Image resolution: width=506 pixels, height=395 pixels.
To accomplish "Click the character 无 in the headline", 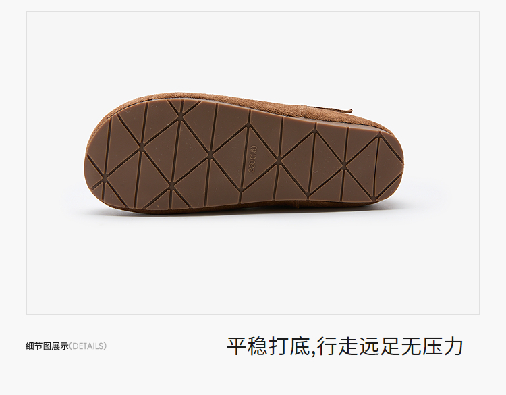I will [411, 346].
